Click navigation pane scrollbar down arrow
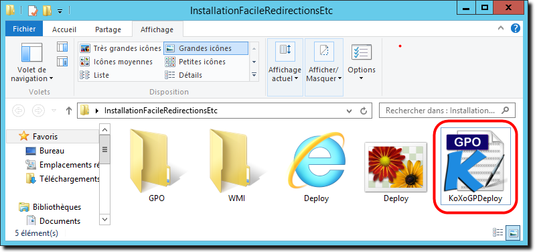This screenshot has width=535, height=252. point(104,219)
